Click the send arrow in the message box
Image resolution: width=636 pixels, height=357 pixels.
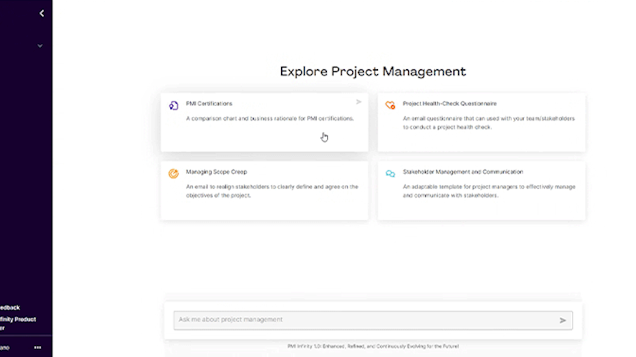pos(562,320)
